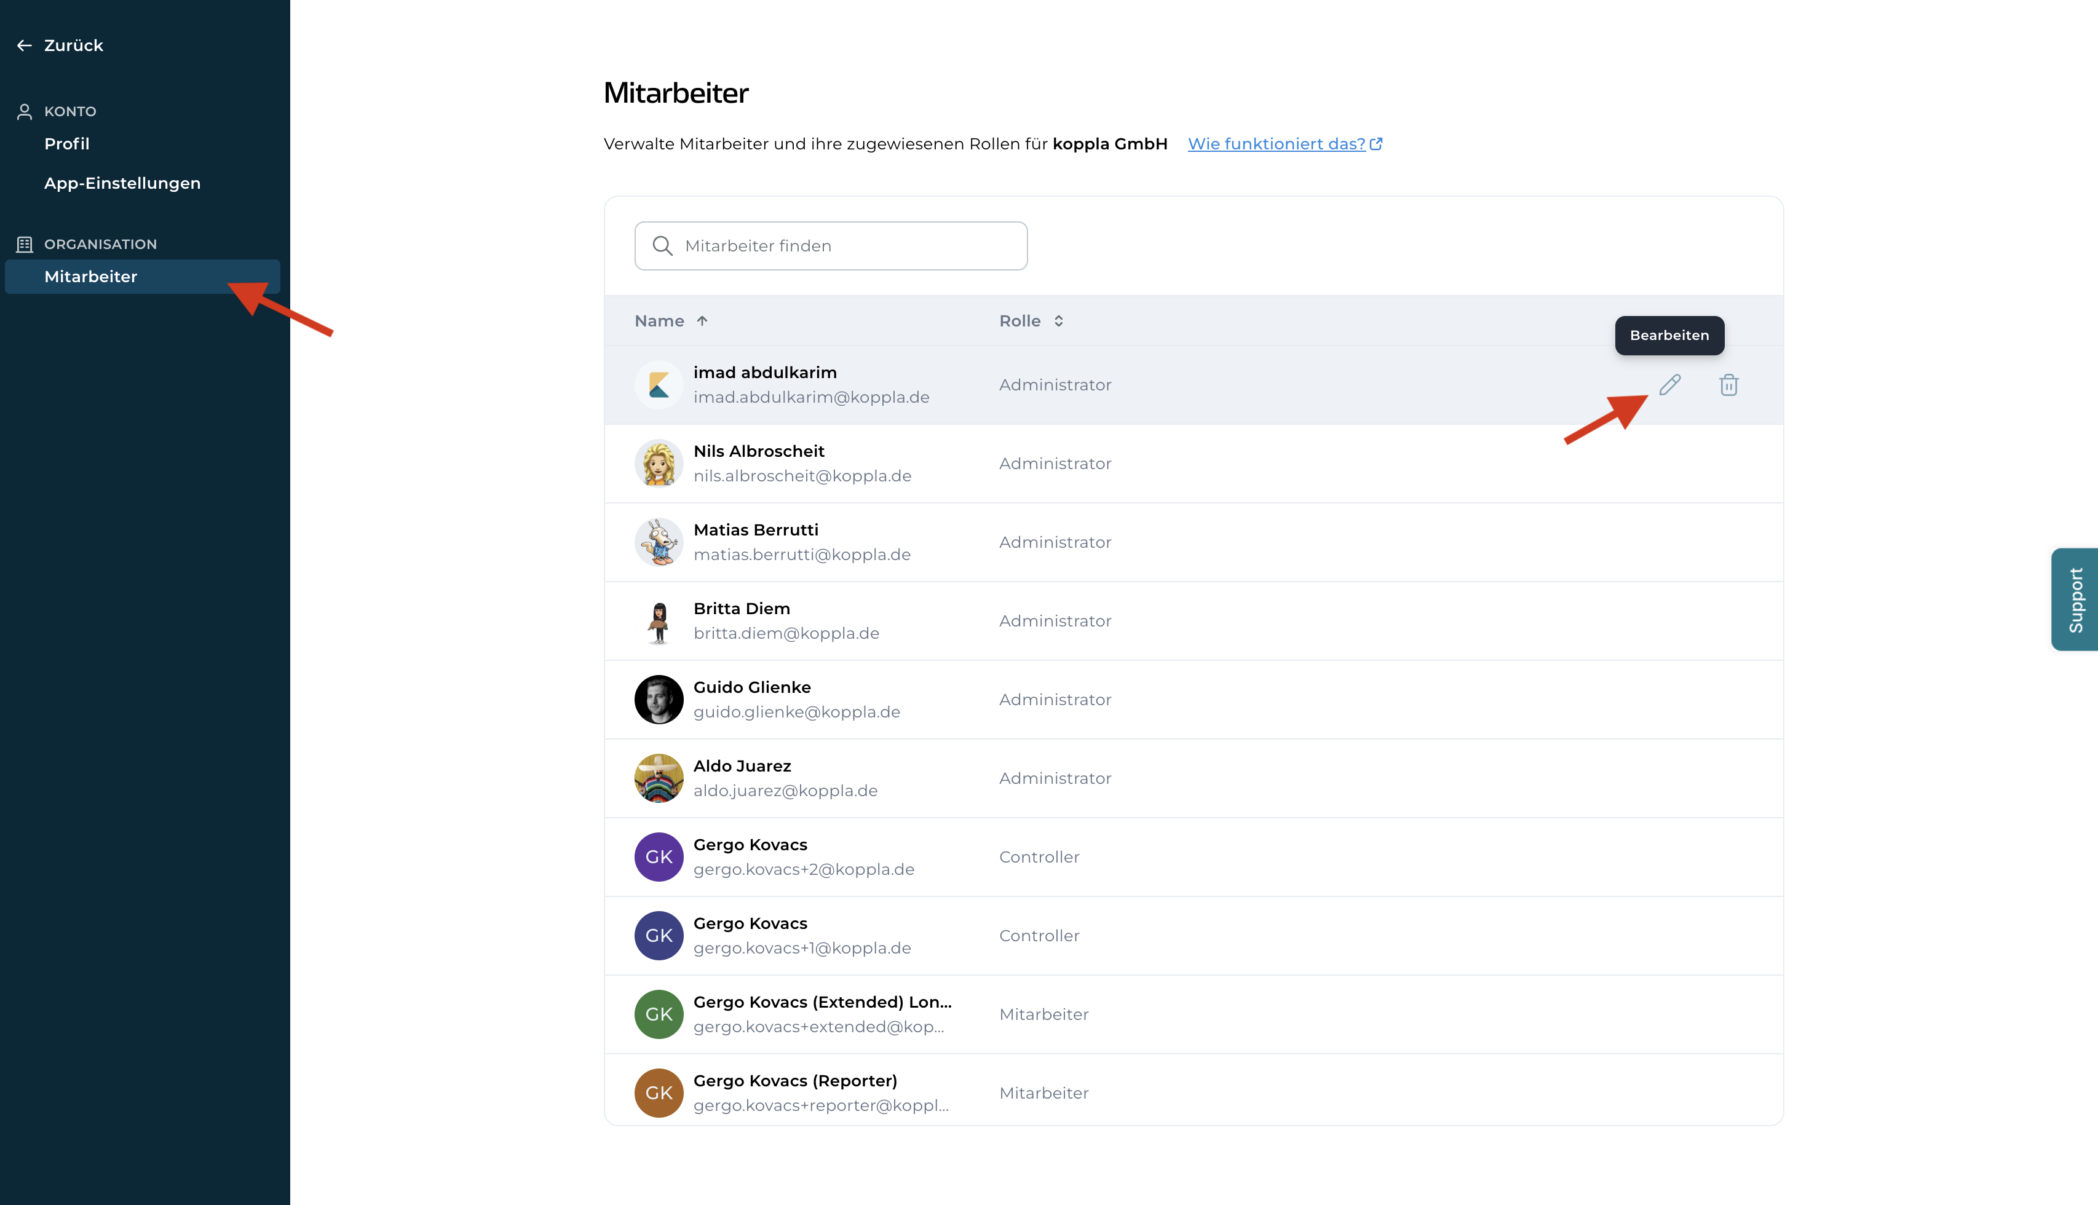This screenshot has width=2098, height=1205.
Task: Click the brown GK avatar of Gergo Kovacs (Reporter)
Action: (x=659, y=1092)
